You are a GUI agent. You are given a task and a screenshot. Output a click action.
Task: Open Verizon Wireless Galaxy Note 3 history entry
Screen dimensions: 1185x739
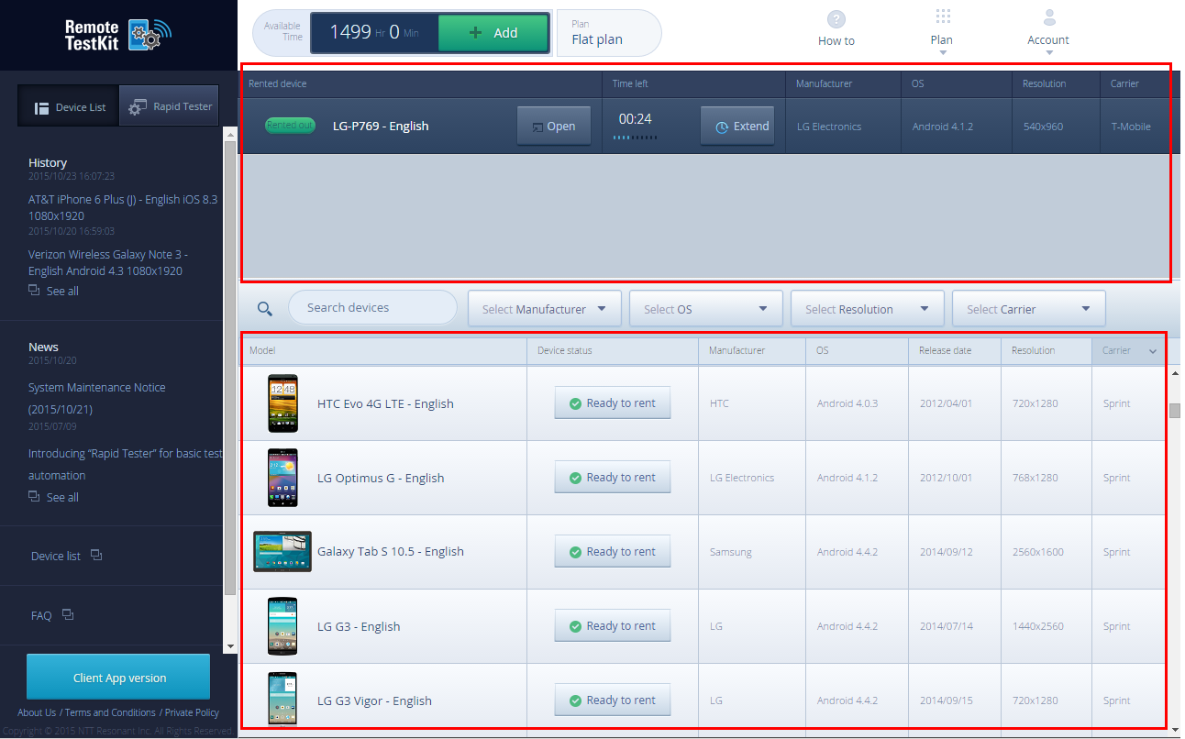[x=107, y=262]
